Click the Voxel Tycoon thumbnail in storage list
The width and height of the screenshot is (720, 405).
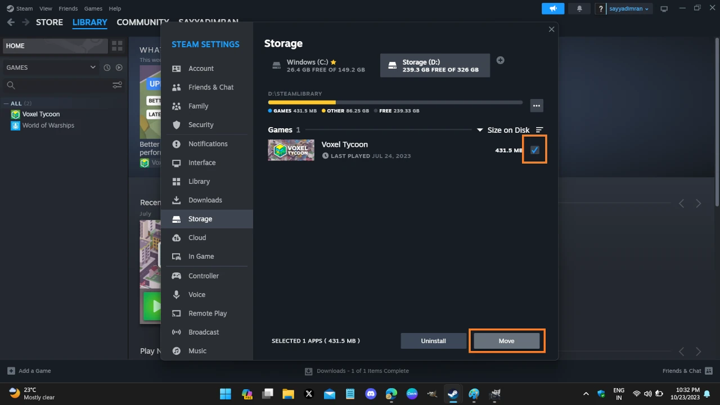[291, 150]
